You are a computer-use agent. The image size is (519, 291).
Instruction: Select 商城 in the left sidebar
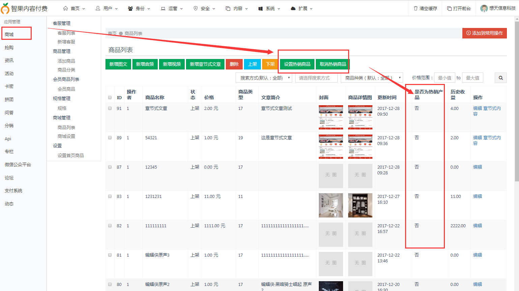(x=9, y=34)
